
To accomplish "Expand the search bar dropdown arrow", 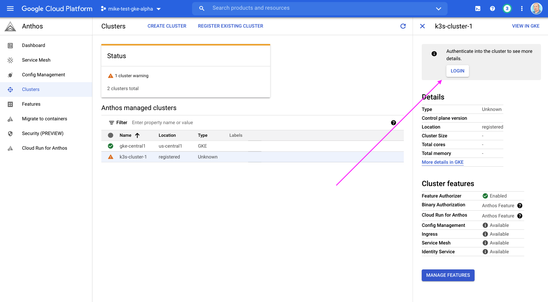I will [438, 9].
